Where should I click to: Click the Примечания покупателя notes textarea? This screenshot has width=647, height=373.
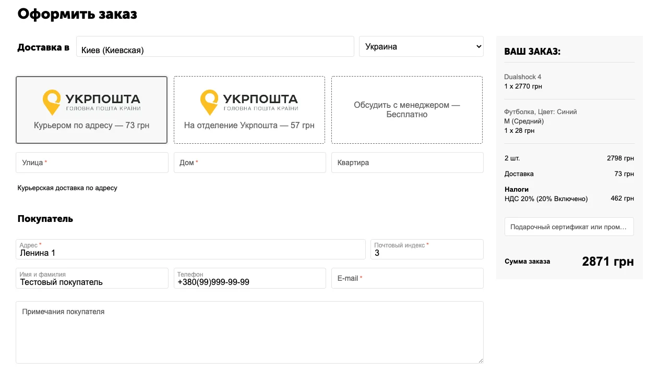tap(249, 332)
